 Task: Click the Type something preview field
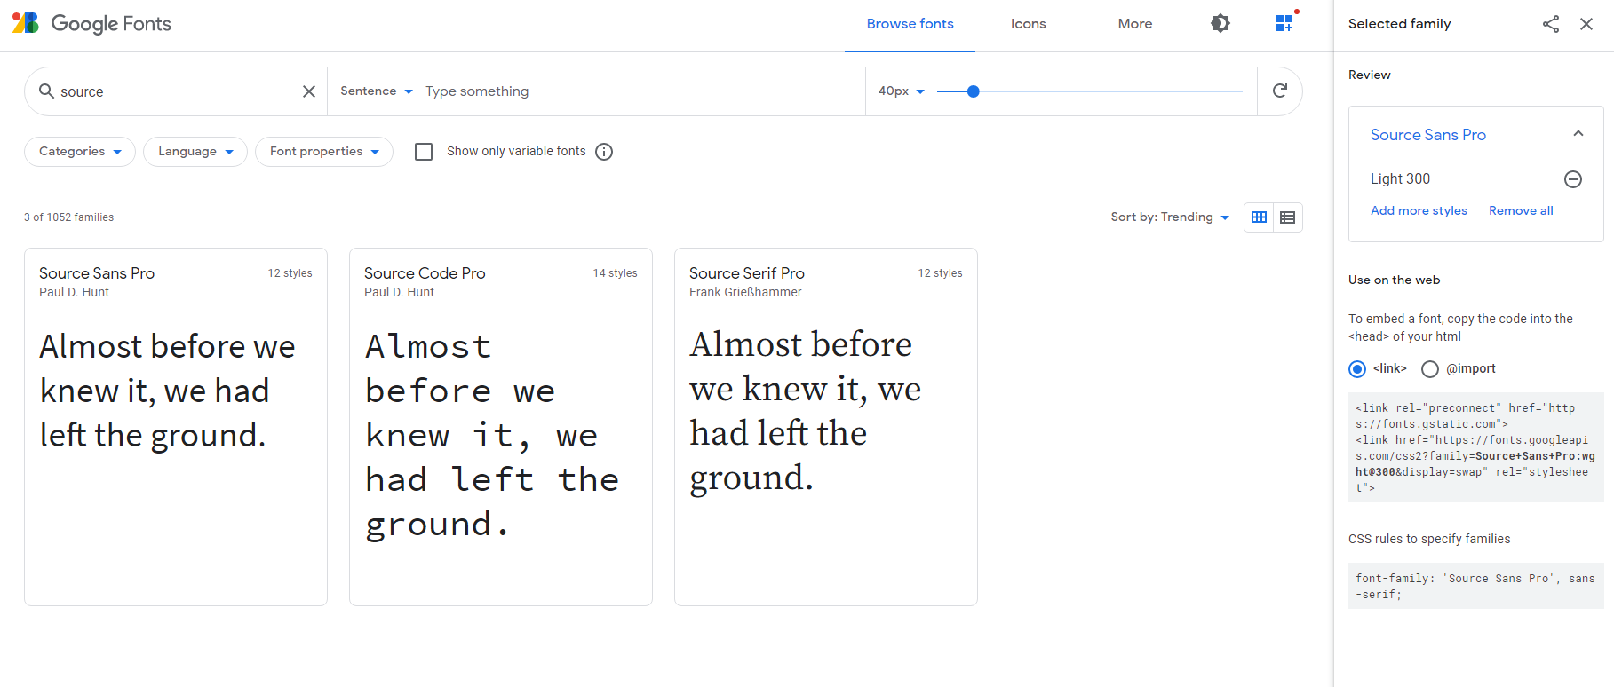[640, 91]
